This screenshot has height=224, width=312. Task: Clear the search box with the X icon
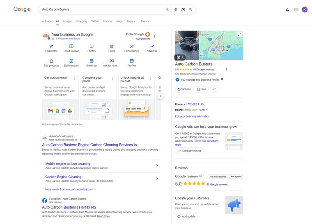tap(167, 9)
